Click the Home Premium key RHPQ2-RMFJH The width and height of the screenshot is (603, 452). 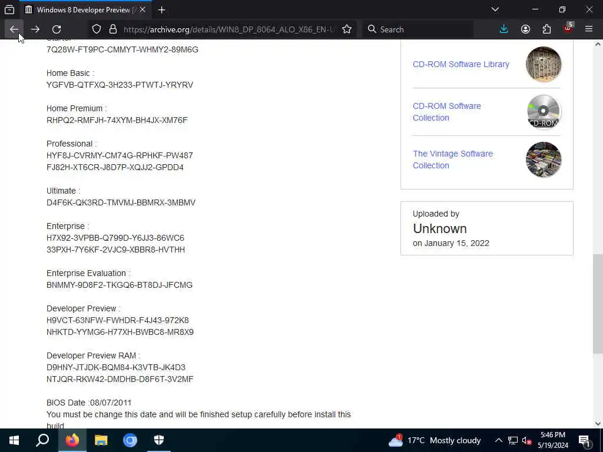point(117,120)
